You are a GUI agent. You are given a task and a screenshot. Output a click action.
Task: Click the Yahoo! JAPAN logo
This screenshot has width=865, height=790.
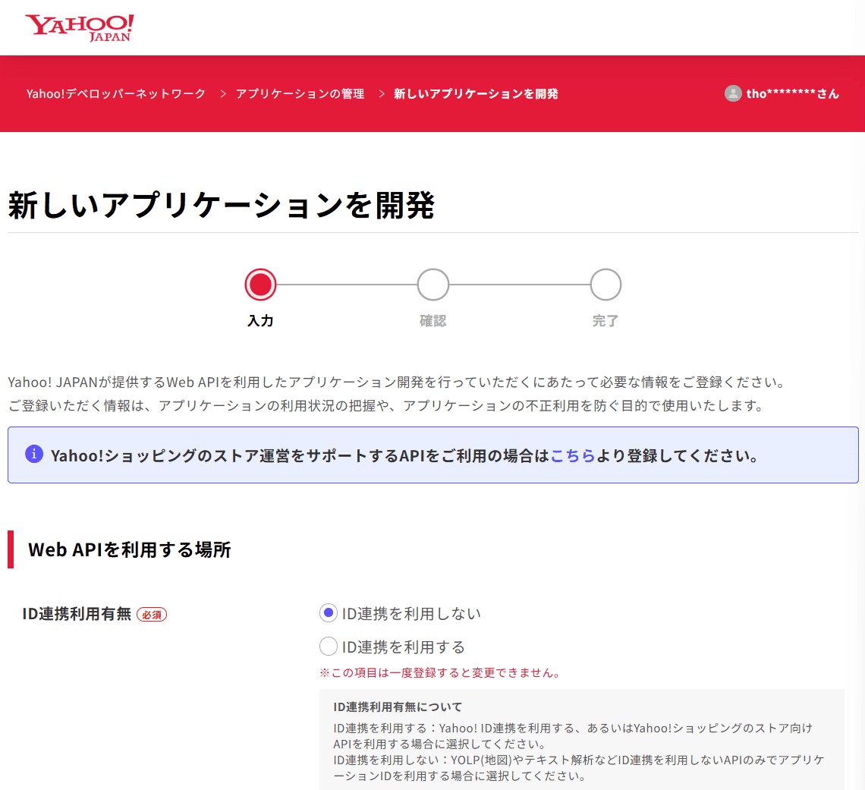80,27
